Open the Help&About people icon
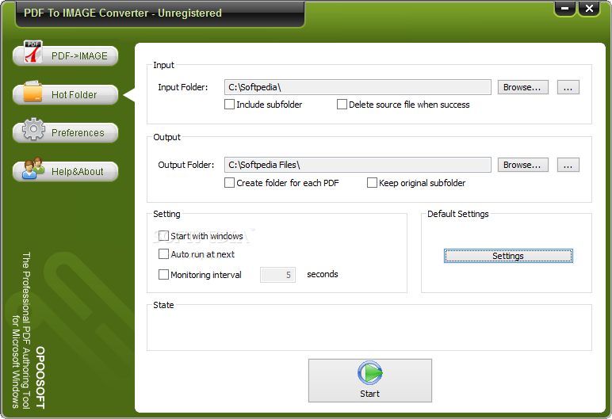612x419 pixels. point(33,168)
